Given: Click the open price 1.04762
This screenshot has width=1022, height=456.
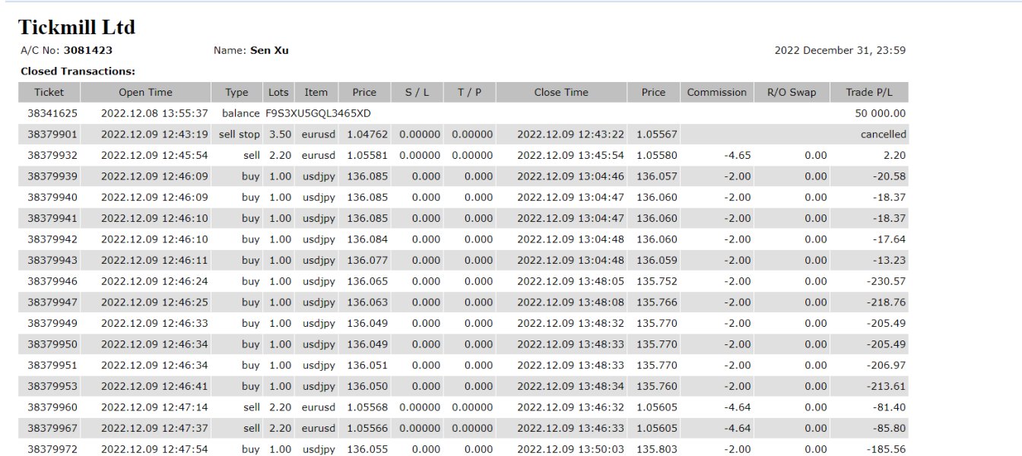Looking at the screenshot, I should (x=367, y=135).
